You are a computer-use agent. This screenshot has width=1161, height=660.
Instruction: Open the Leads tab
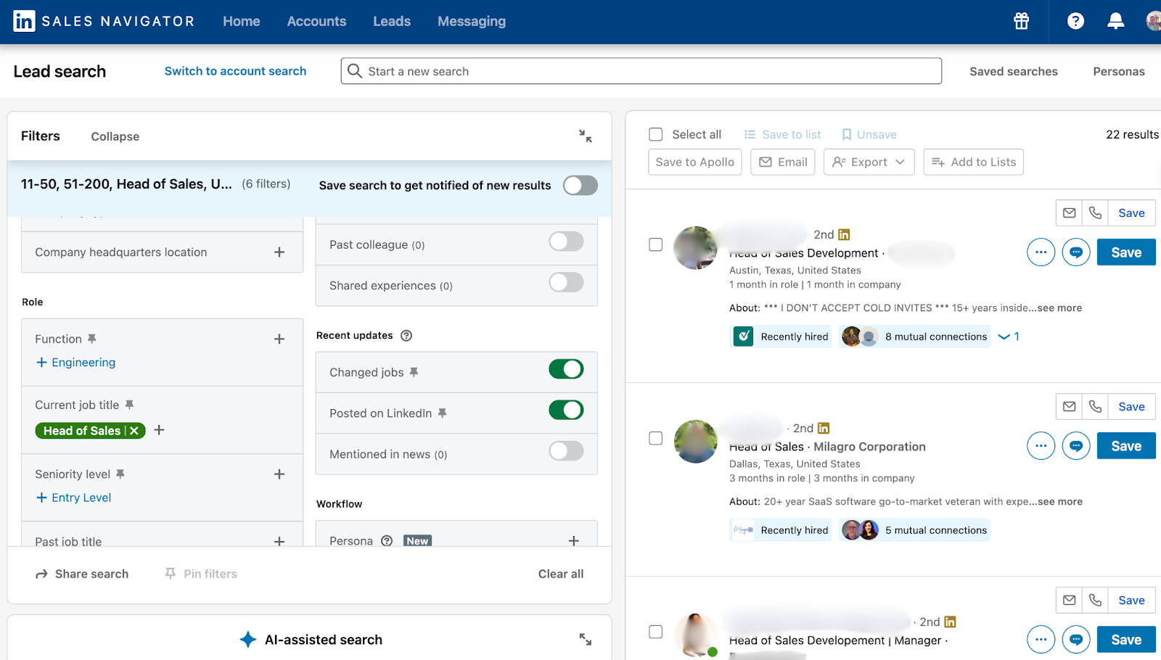pos(392,21)
